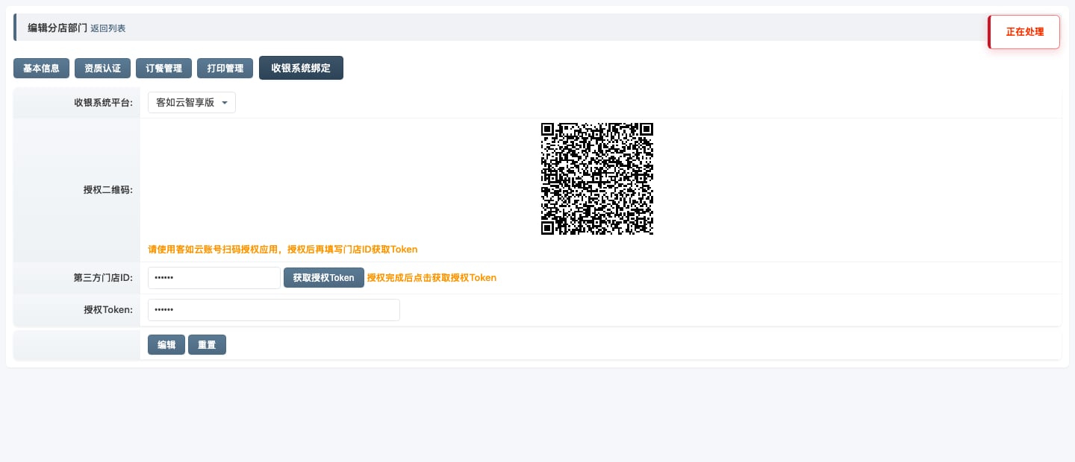Screen dimensions: 1075x462
Task: Focus the 授权Token input field
Action: click(274, 310)
